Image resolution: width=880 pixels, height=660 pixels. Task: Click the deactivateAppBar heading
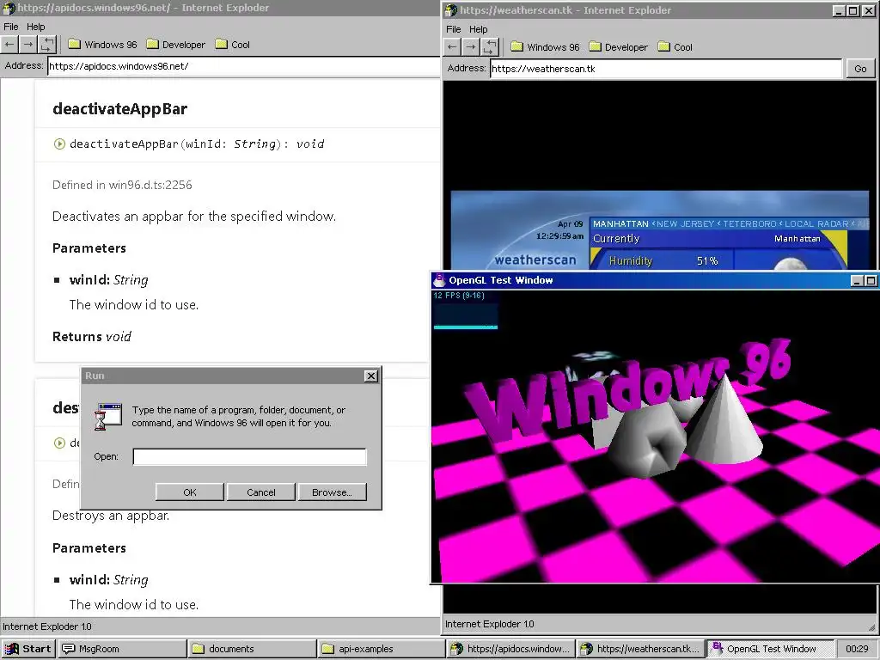click(x=120, y=109)
